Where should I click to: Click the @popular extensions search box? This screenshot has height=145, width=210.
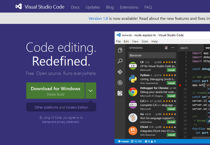click(x=152, y=55)
